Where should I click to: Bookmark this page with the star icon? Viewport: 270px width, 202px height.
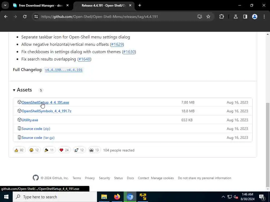pyautogui.click(x=208, y=17)
